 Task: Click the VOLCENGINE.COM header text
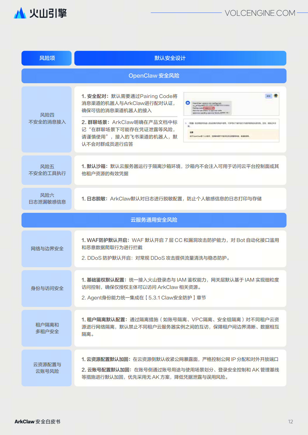click(x=260, y=13)
